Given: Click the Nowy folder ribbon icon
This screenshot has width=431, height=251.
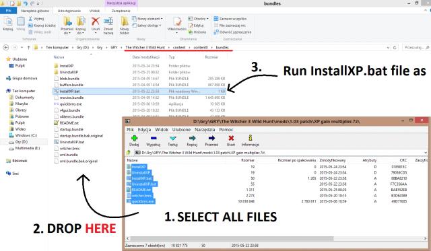Looking at the screenshot, I should pos(124,22).
